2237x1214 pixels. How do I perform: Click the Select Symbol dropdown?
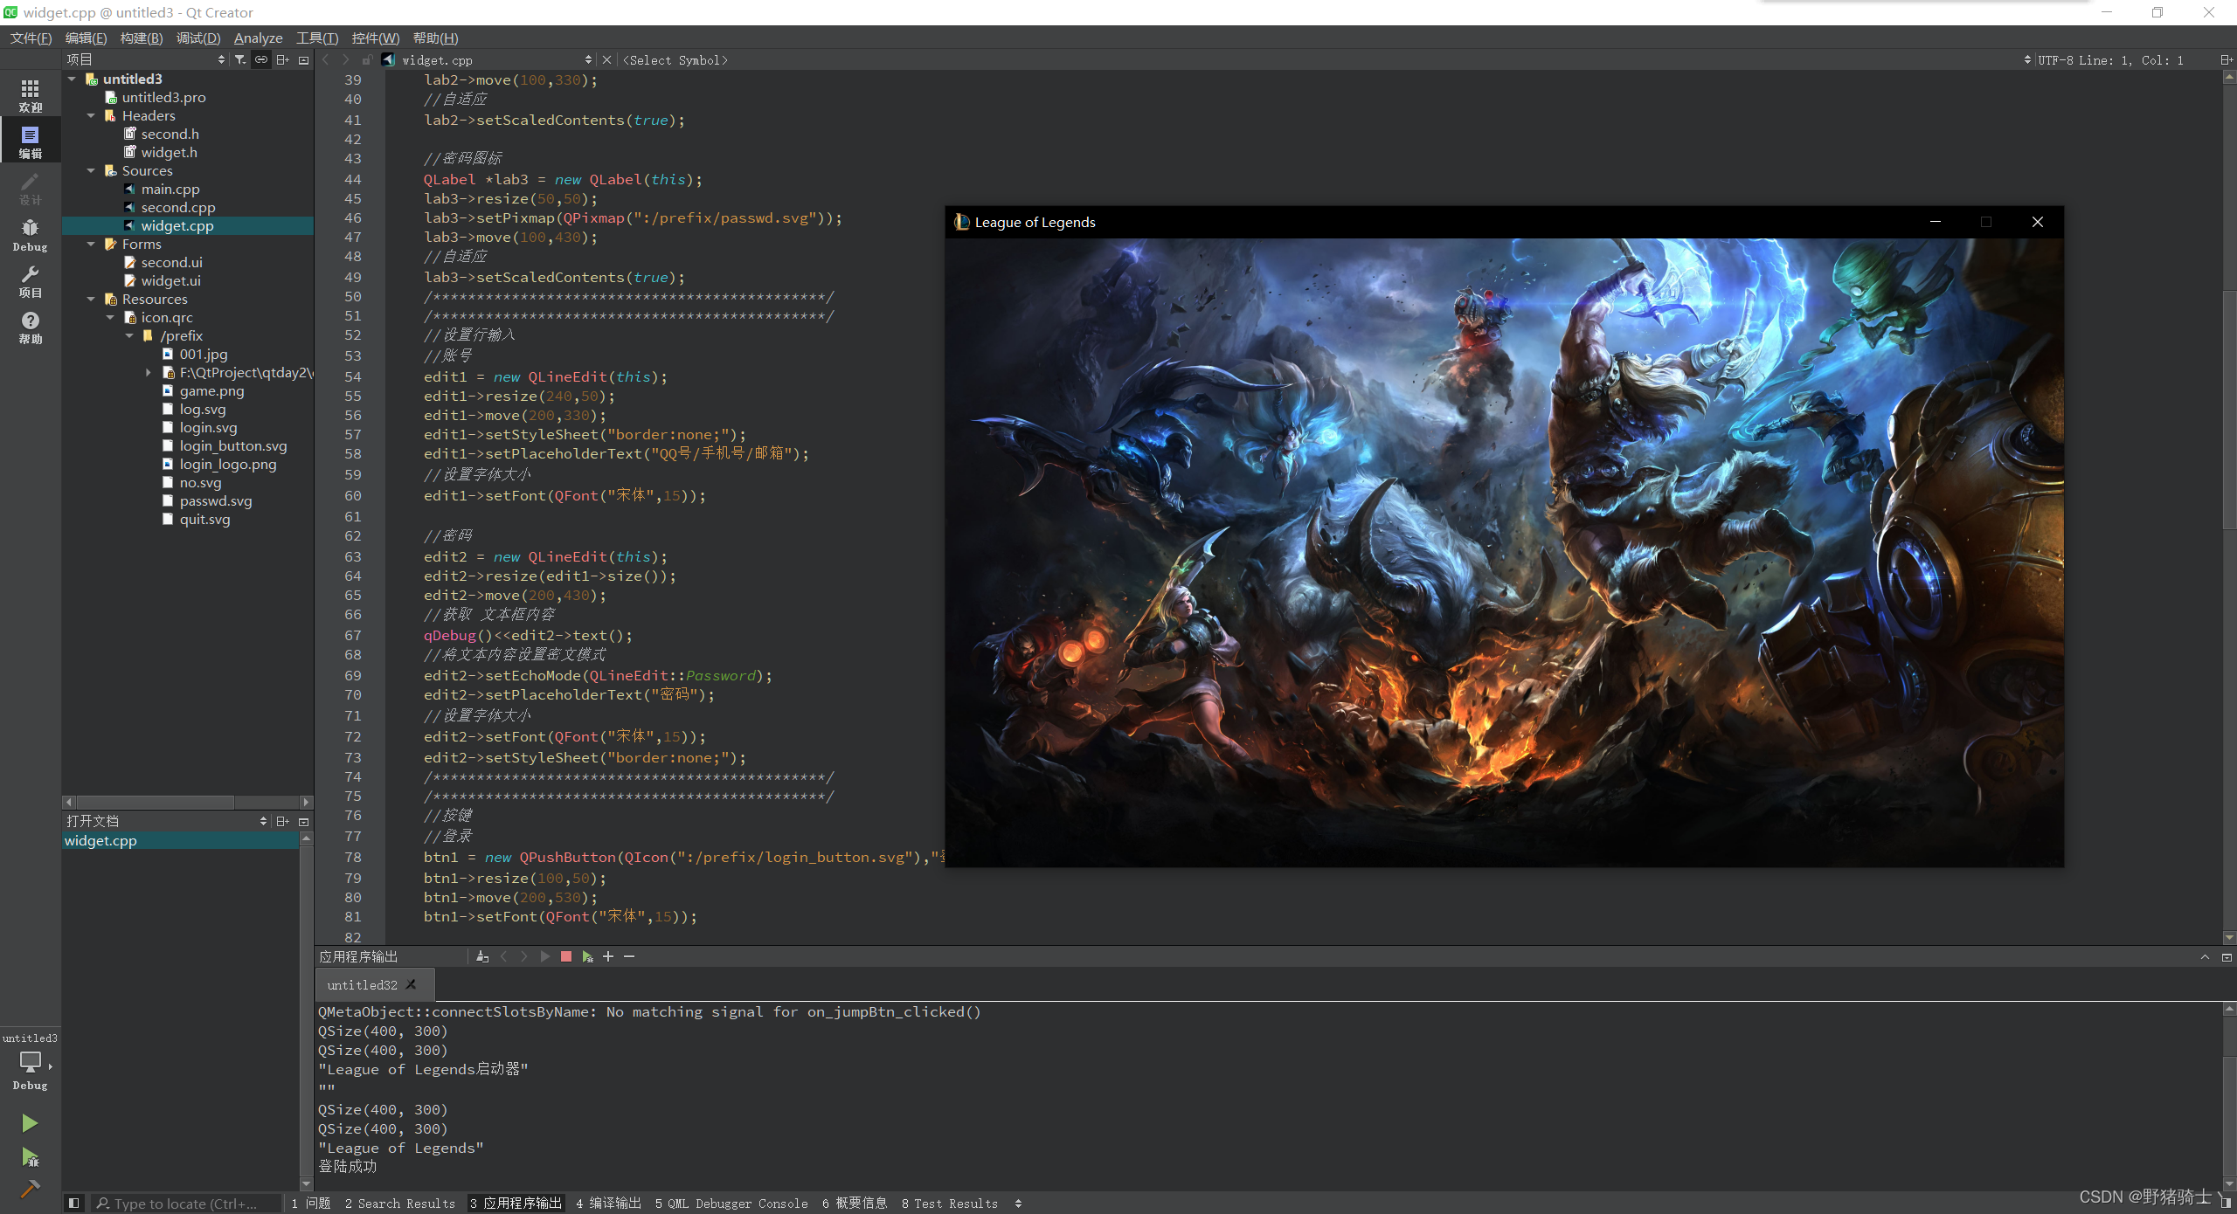point(675,60)
